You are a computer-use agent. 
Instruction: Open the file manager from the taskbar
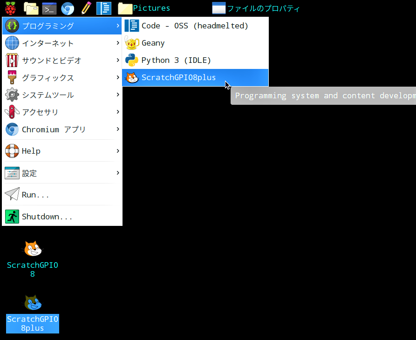[x=31, y=8]
